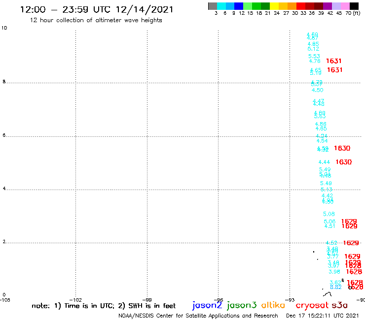The image size is (365, 320).
Task: Click the -99 longitude axis label
Action: click(x=147, y=300)
